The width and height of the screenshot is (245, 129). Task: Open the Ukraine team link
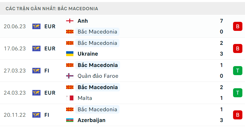tap(88, 54)
